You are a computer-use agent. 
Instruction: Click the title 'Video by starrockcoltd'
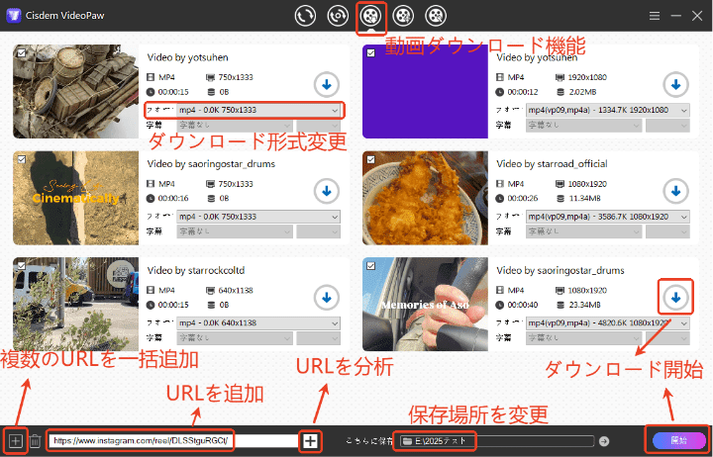point(196,270)
